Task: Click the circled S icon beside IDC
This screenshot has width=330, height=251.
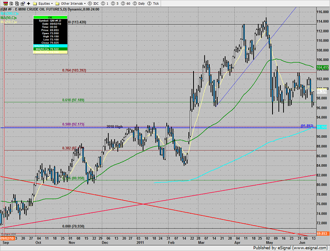Action: (90, 4)
